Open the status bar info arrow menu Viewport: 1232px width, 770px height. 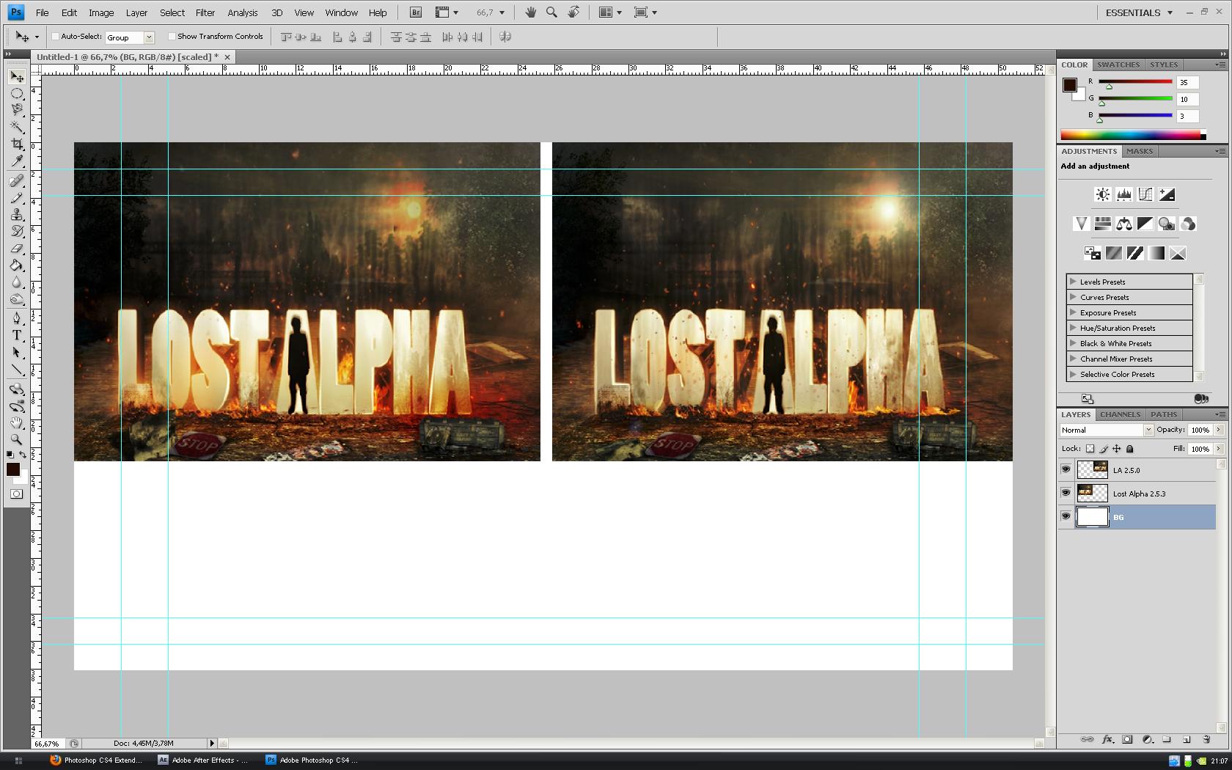click(212, 744)
